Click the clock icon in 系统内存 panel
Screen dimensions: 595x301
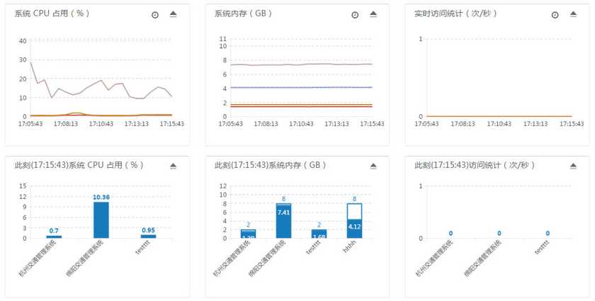(x=355, y=15)
